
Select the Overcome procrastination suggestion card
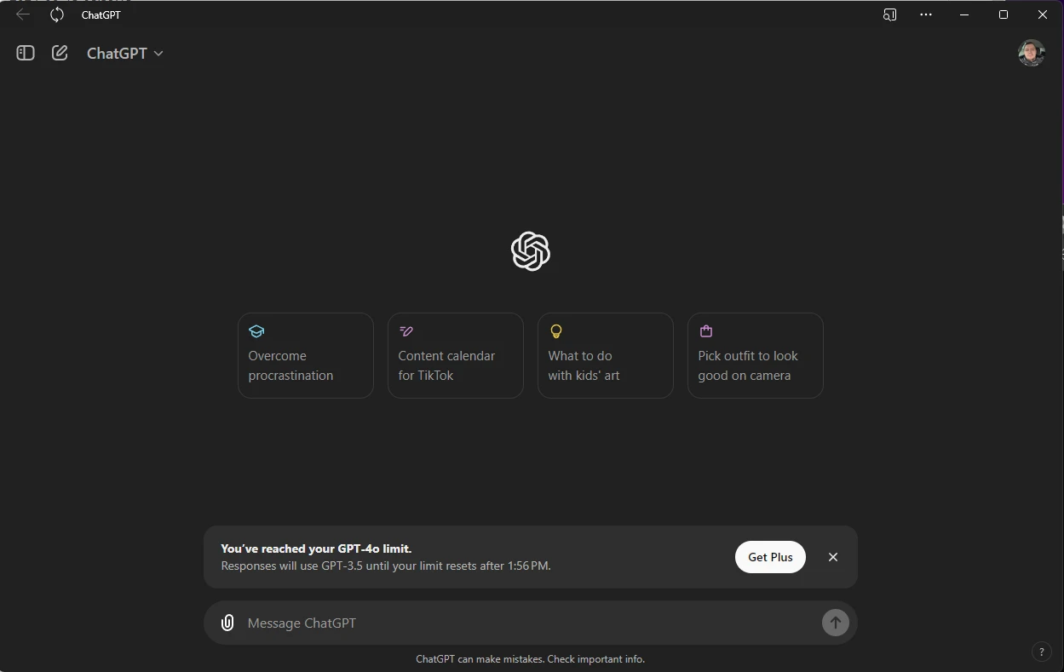tap(306, 355)
